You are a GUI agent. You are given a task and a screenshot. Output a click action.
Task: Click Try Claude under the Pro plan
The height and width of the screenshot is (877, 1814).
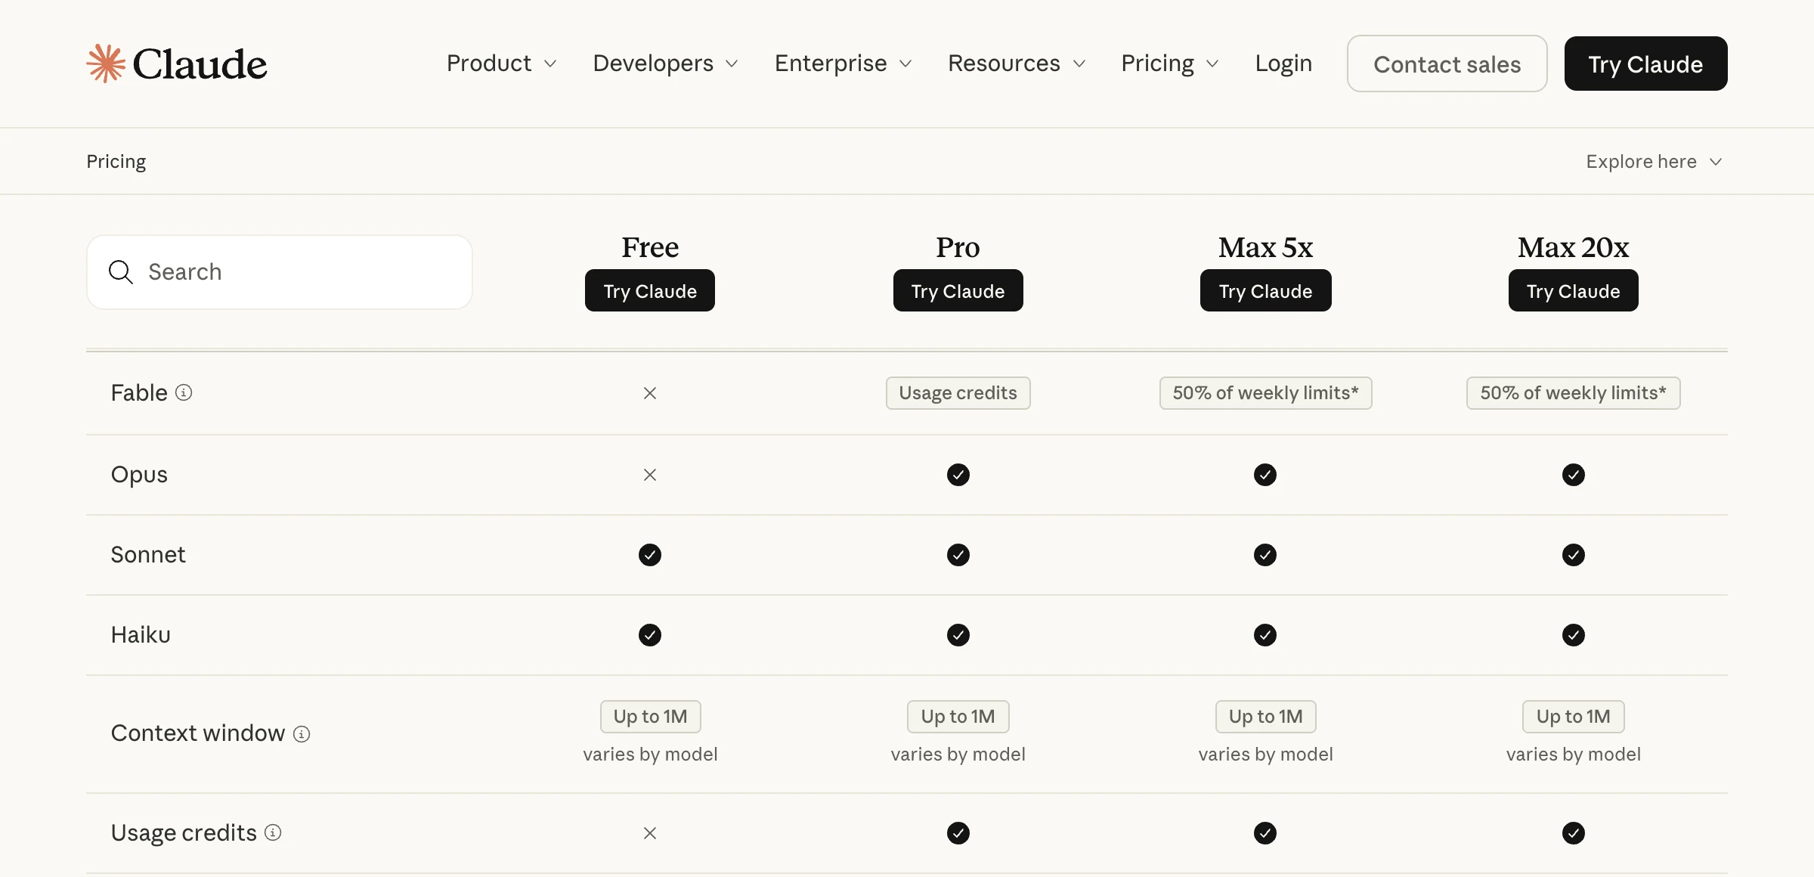958,290
